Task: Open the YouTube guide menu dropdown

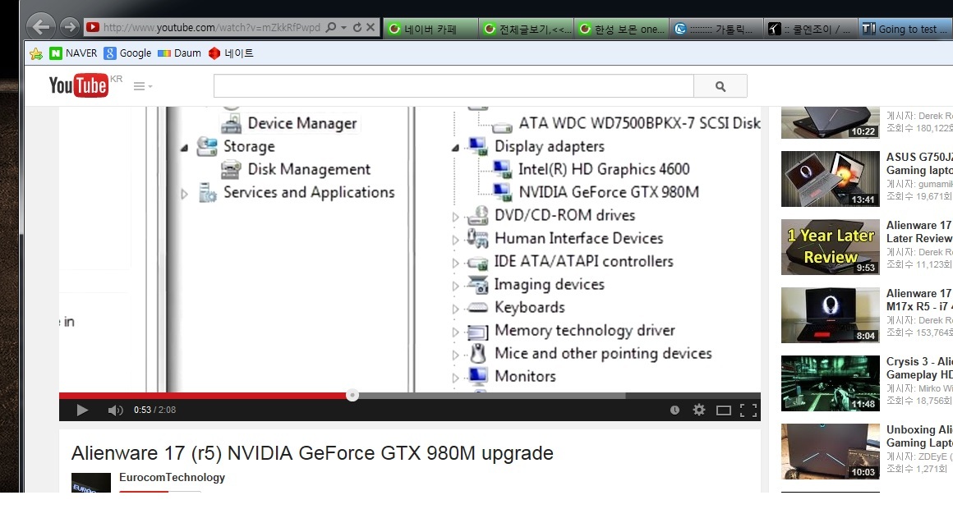Action: pos(143,86)
